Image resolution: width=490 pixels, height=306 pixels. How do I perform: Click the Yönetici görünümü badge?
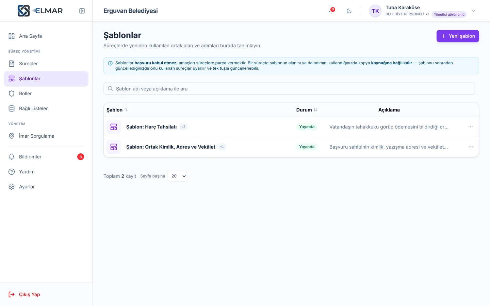(x=449, y=14)
